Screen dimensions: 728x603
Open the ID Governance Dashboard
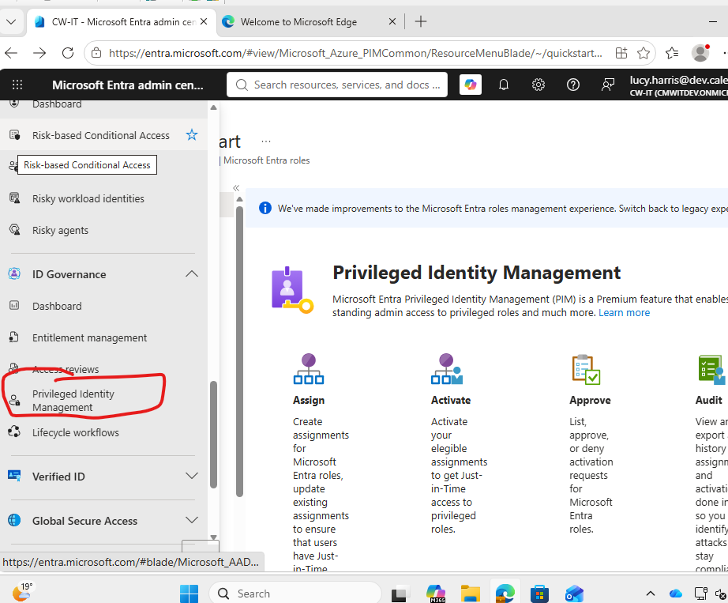click(57, 306)
